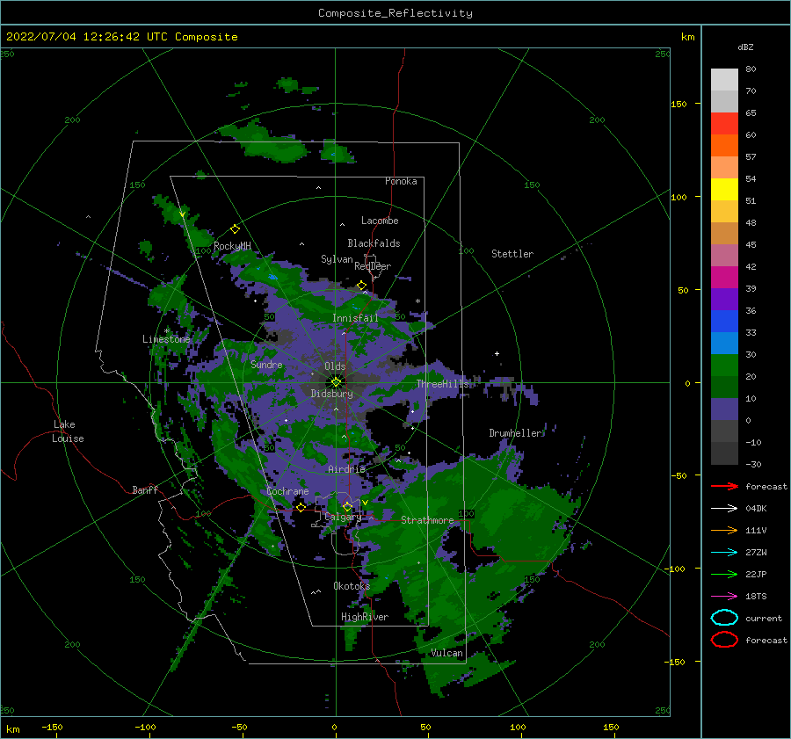Click the Strathmore town label
This screenshot has height=739, width=791.
(x=427, y=520)
